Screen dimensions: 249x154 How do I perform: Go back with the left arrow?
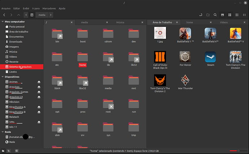point(4,15)
